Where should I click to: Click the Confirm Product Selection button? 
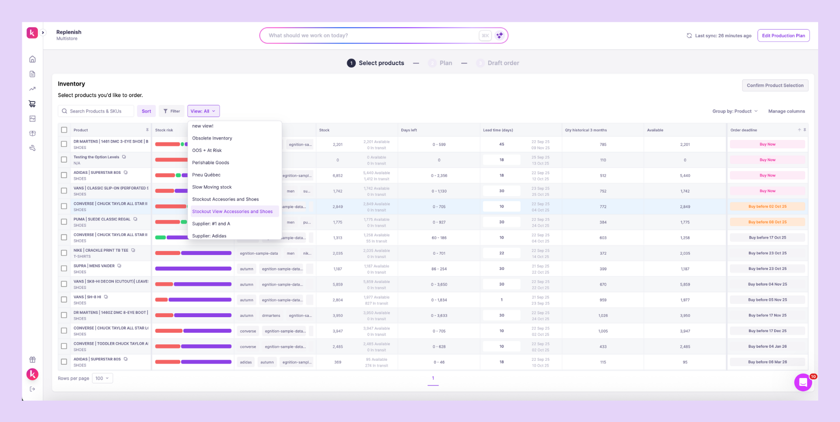(x=775, y=85)
